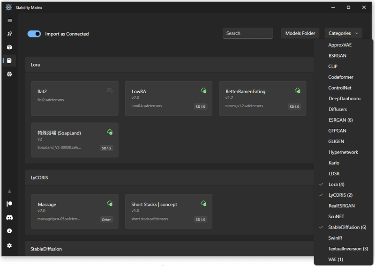Screen dimensions: 375x266
Task: Collapse the LyCORIS section header
Action: pos(169,177)
